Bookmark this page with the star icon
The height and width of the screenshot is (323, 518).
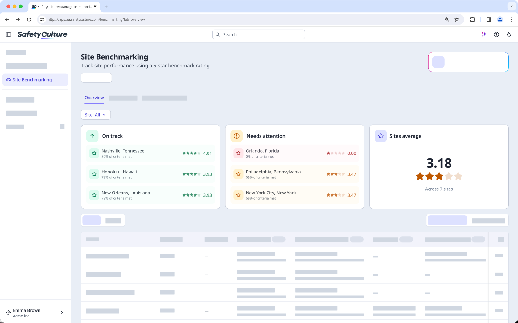[x=457, y=19]
